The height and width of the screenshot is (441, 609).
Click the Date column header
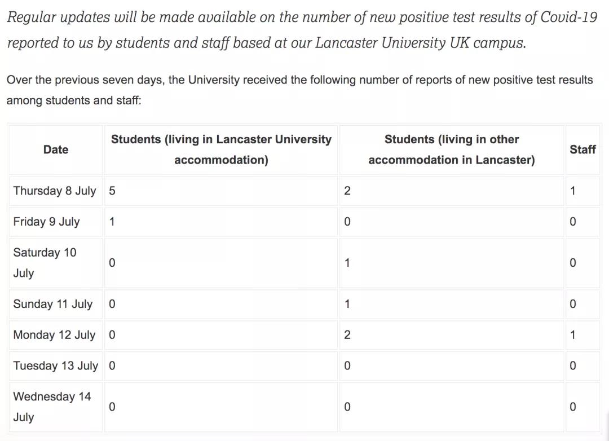point(56,149)
